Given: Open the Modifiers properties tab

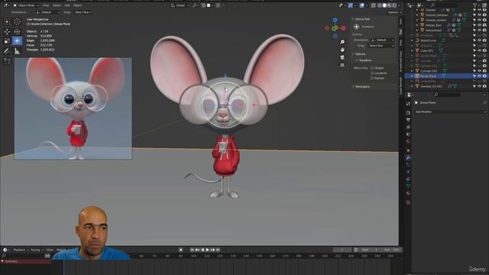Looking at the screenshot, I should click(408, 158).
